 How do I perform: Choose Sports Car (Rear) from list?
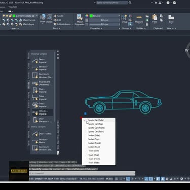pos(98,132)
